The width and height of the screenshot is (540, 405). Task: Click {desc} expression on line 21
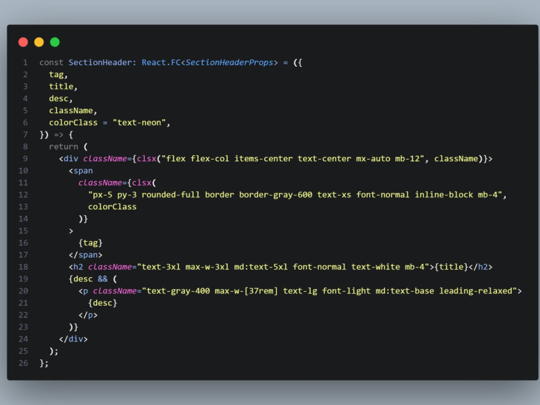tap(103, 303)
